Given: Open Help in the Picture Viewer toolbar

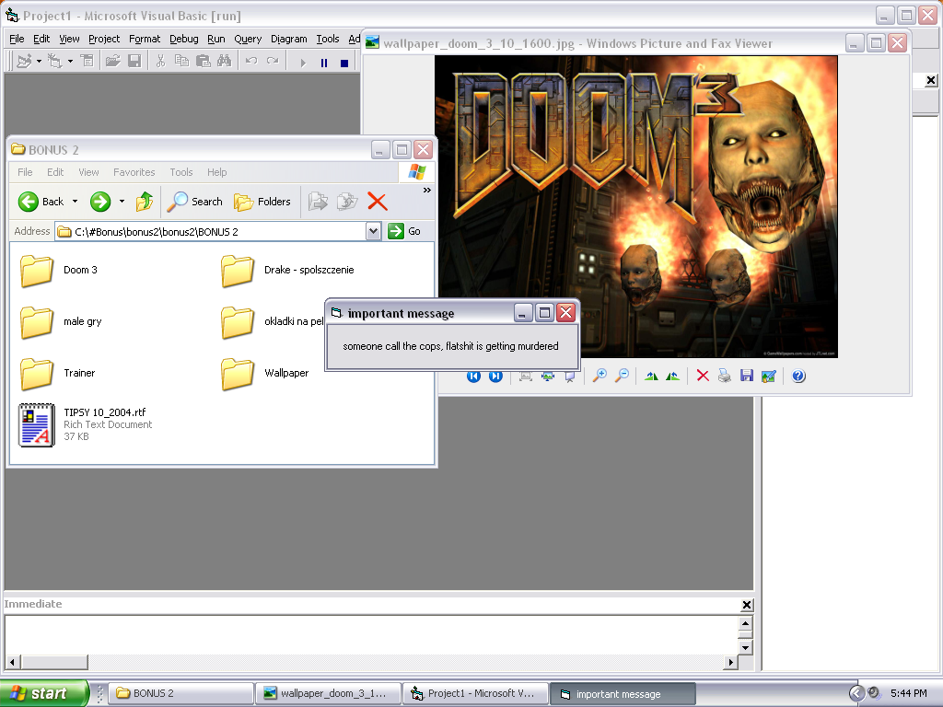Looking at the screenshot, I should (x=798, y=377).
